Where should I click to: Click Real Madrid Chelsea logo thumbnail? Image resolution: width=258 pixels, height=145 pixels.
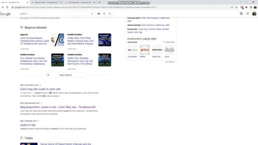coord(58,40)
